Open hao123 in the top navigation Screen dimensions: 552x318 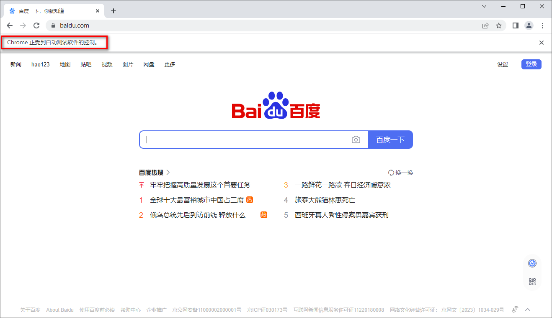tap(41, 64)
